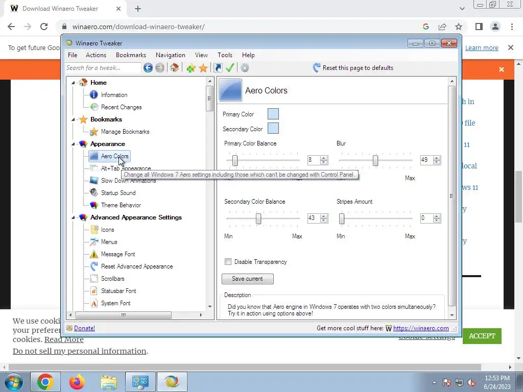523x392 pixels.
Task: Click the Learn more link in Chrome
Action: [x=482, y=48]
